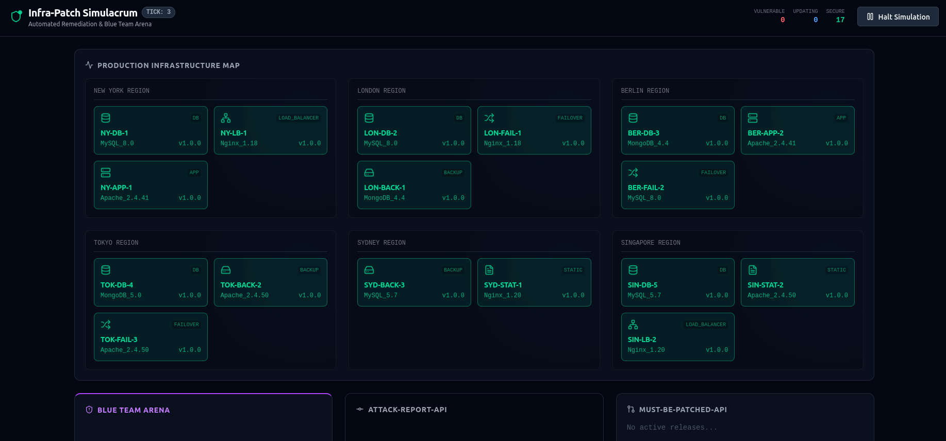This screenshot has height=441, width=946.
Task: Click the database icon on BER-DB-3 card
Action: [633, 118]
